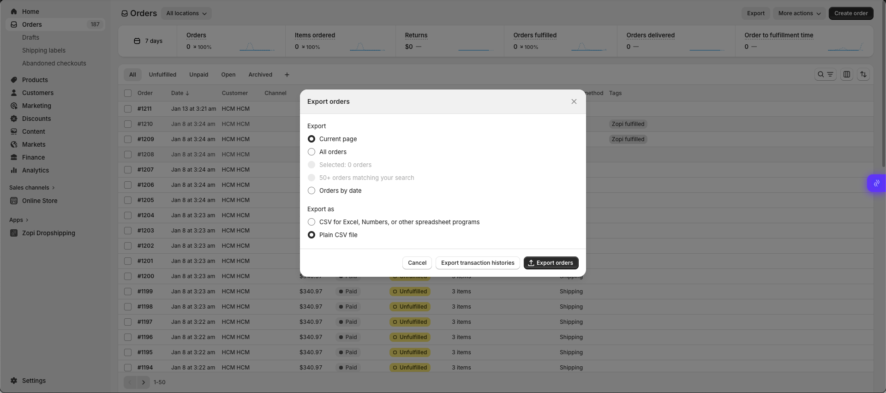
Task: Click the sort orders icon
Action: click(863, 74)
